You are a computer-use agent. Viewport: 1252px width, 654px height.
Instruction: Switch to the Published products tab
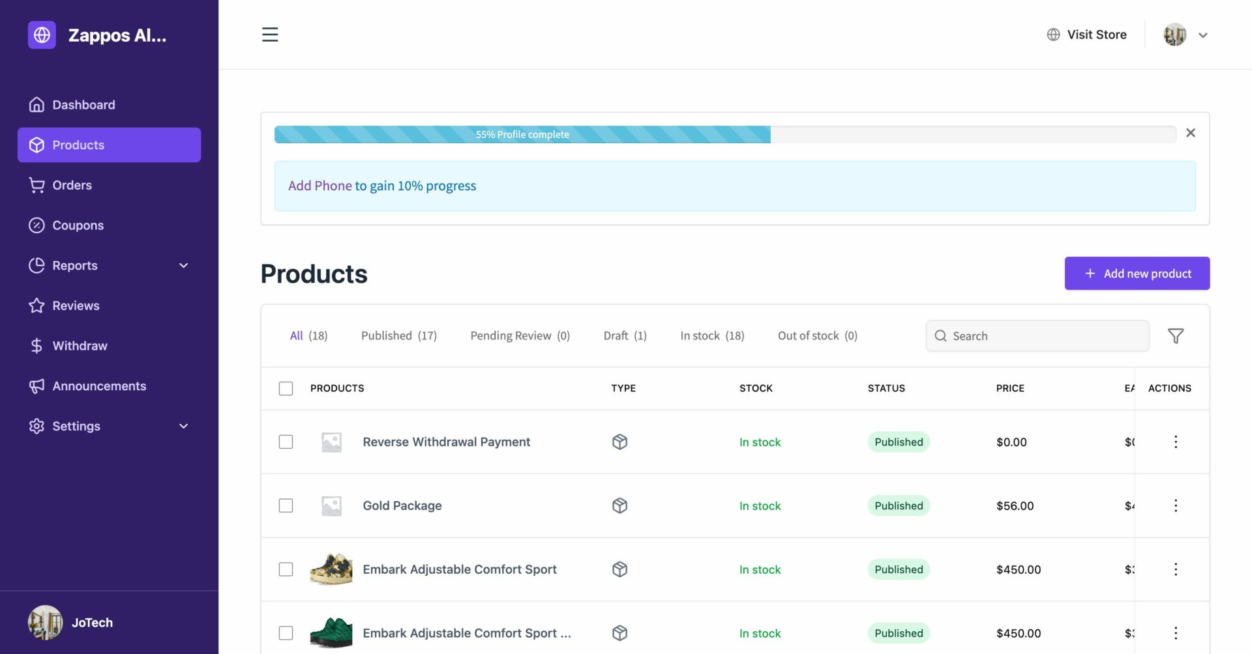tap(386, 335)
